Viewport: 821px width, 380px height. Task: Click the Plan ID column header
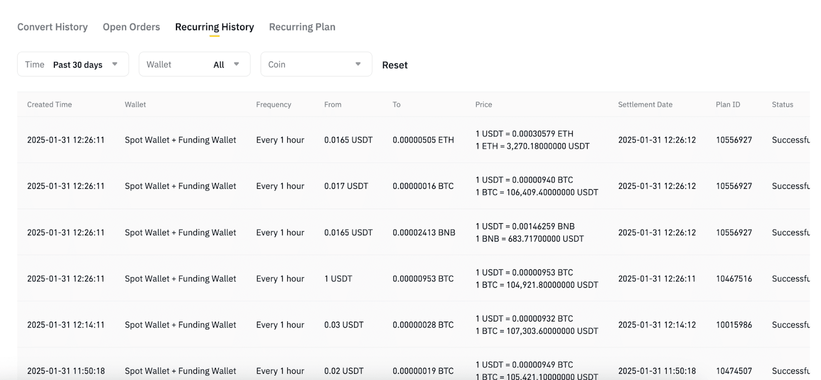[728, 105]
